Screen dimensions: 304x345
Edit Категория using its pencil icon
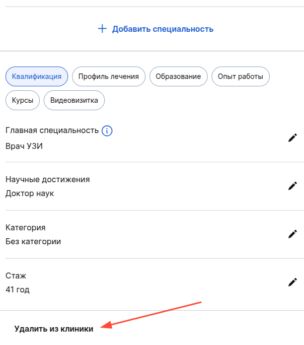(293, 234)
